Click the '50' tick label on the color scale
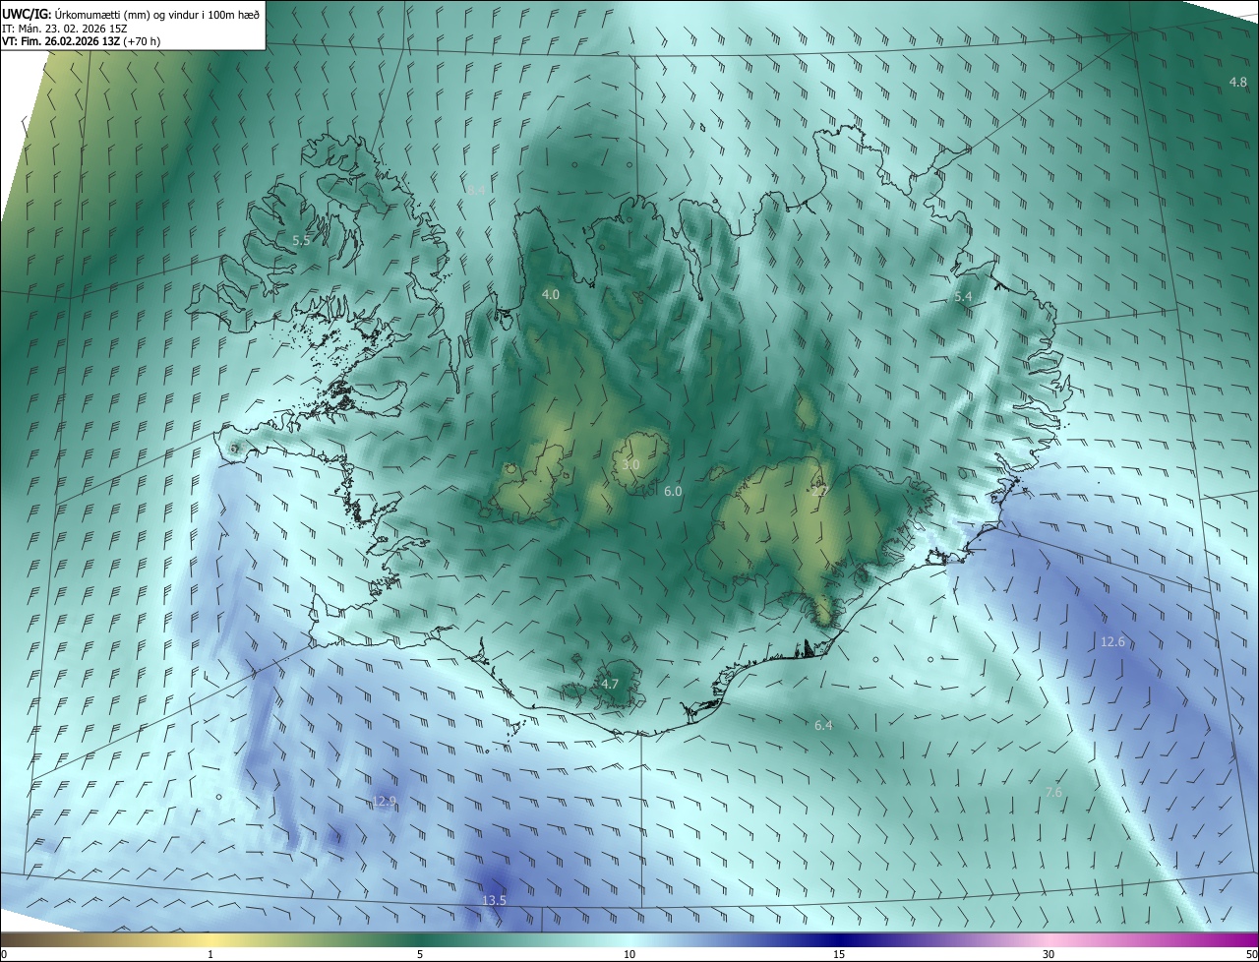Image resolution: width=1259 pixels, height=962 pixels. 1251,954
